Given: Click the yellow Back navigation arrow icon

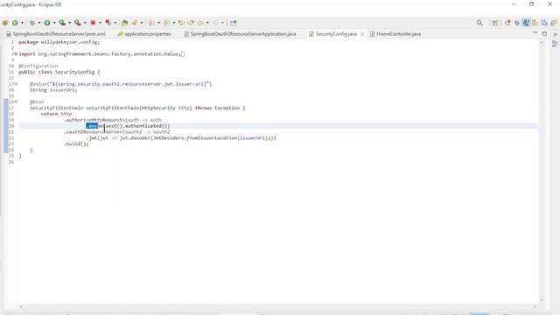Looking at the screenshot, I should (200, 23).
